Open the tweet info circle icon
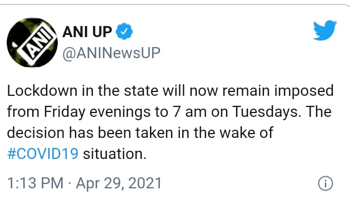 click(x=325, y=183)
